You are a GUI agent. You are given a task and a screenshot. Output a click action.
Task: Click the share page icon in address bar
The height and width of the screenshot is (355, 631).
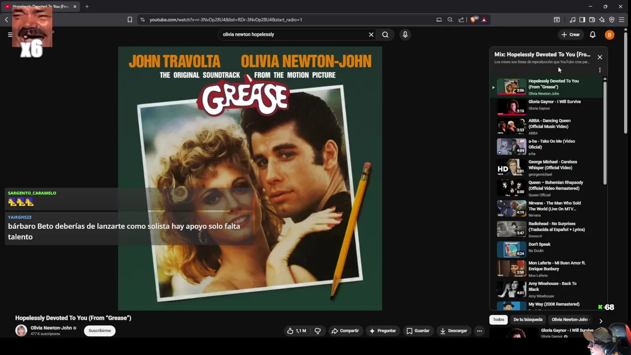[x=461, y=20]
